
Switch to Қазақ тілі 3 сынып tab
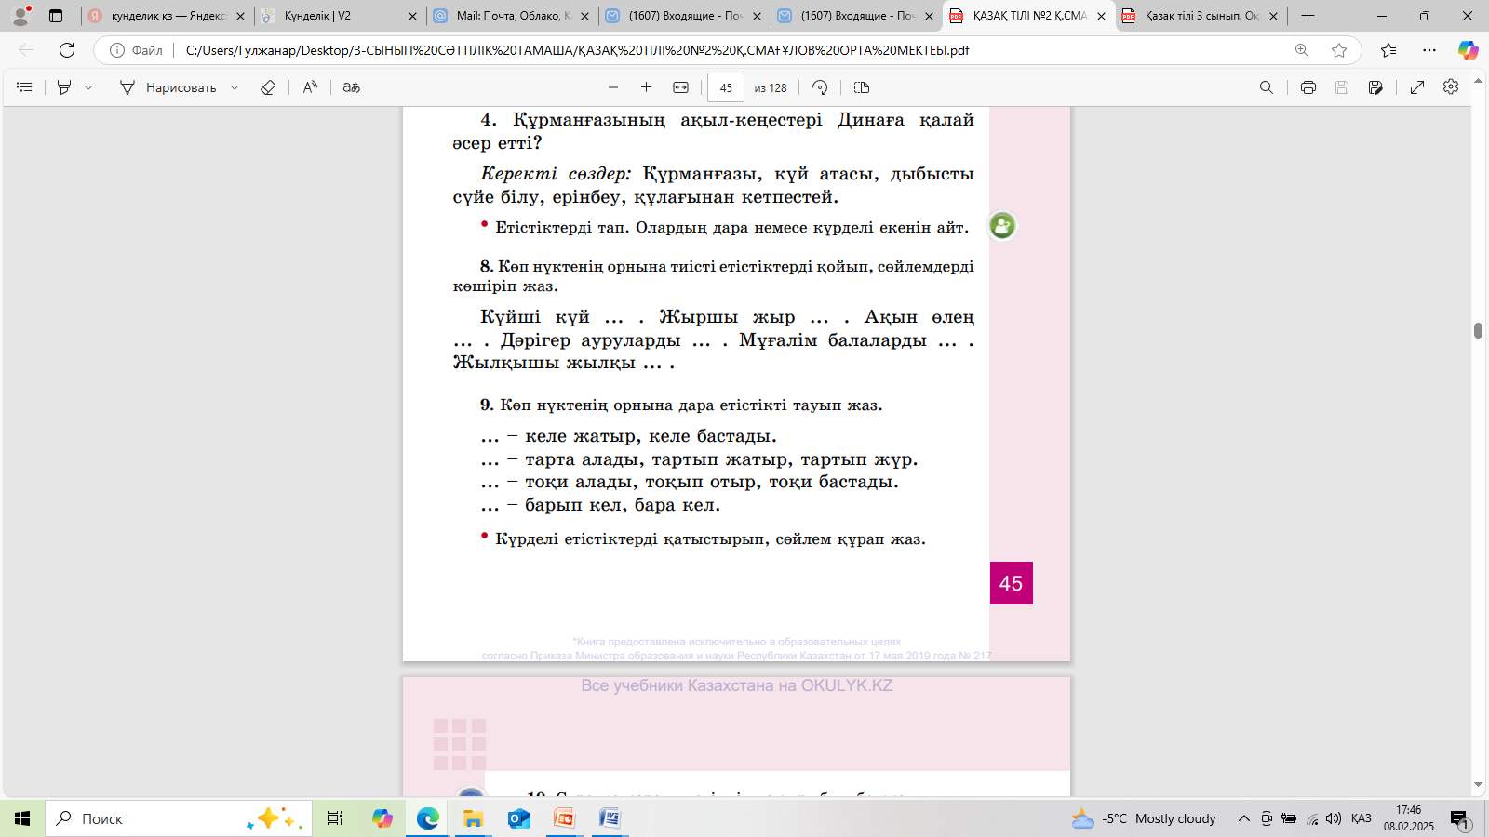pyautogui.click(x=1201, y=16)
